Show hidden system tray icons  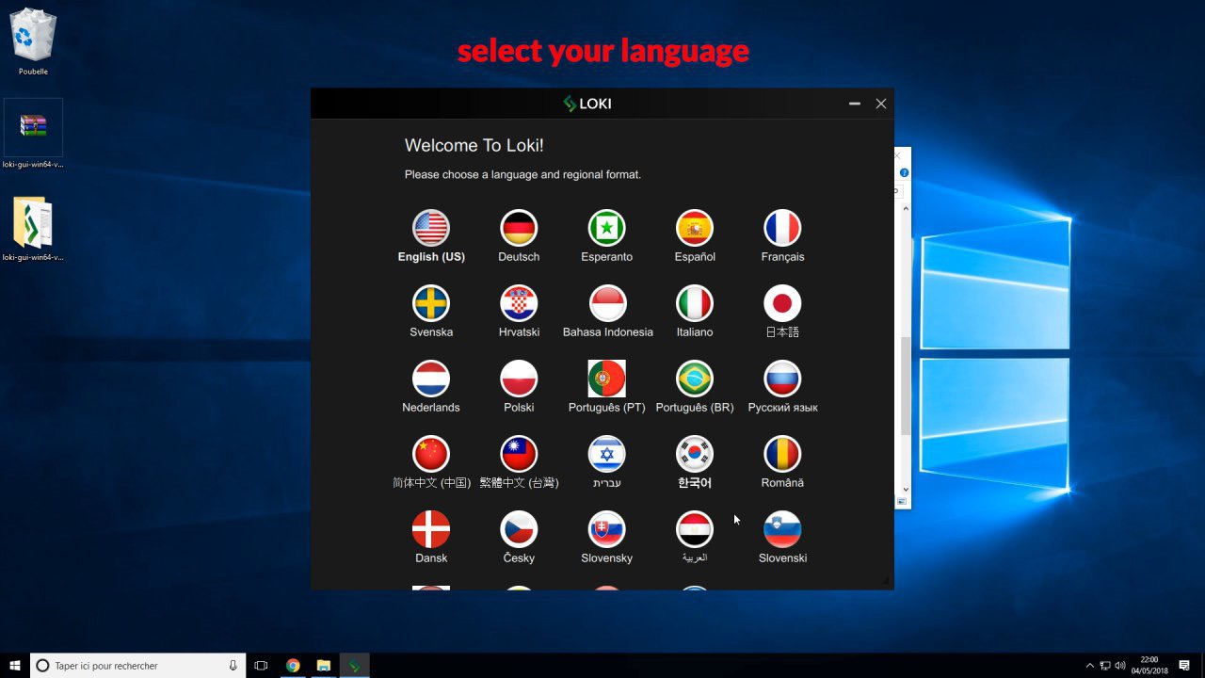coord(1090,666)
